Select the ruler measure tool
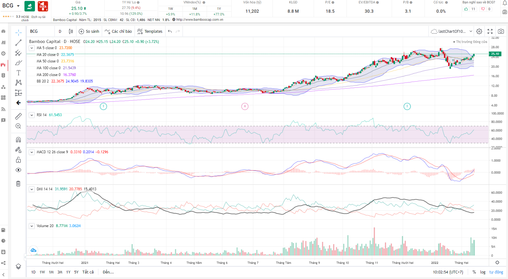508x279 pixels. coord(19,116)
